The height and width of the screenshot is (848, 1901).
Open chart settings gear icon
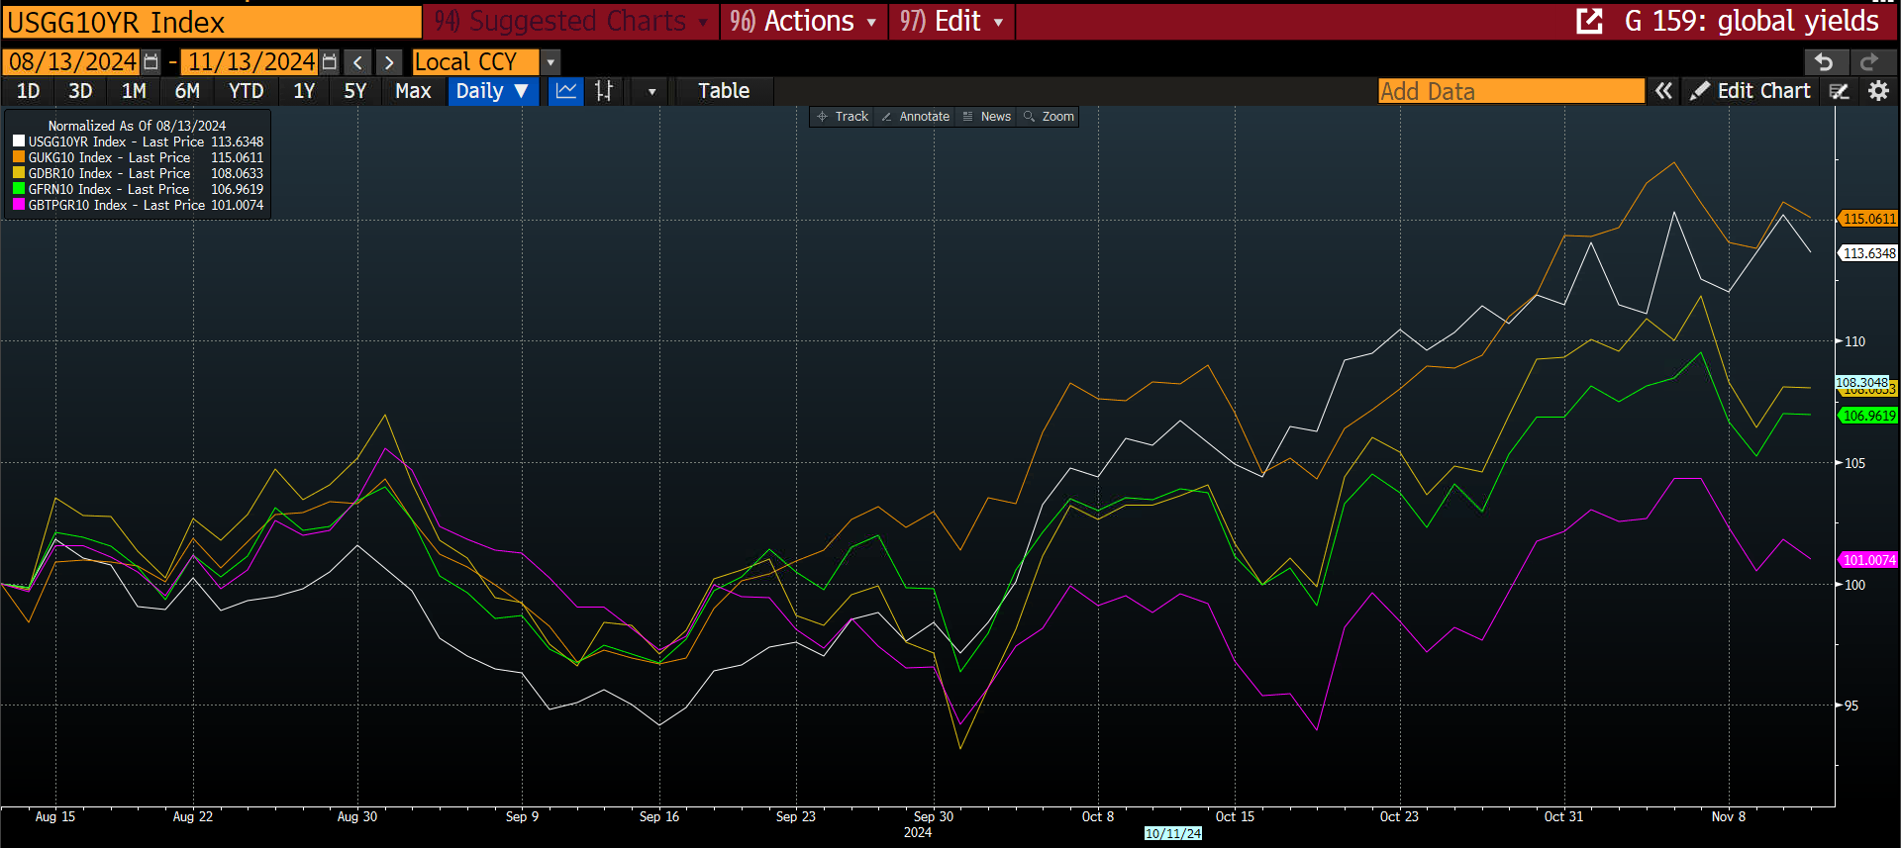[1878, 91]
